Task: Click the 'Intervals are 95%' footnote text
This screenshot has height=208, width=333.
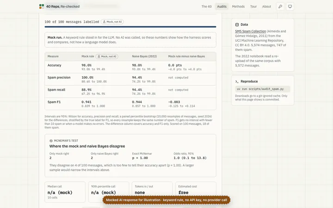Action: [129, 122]
